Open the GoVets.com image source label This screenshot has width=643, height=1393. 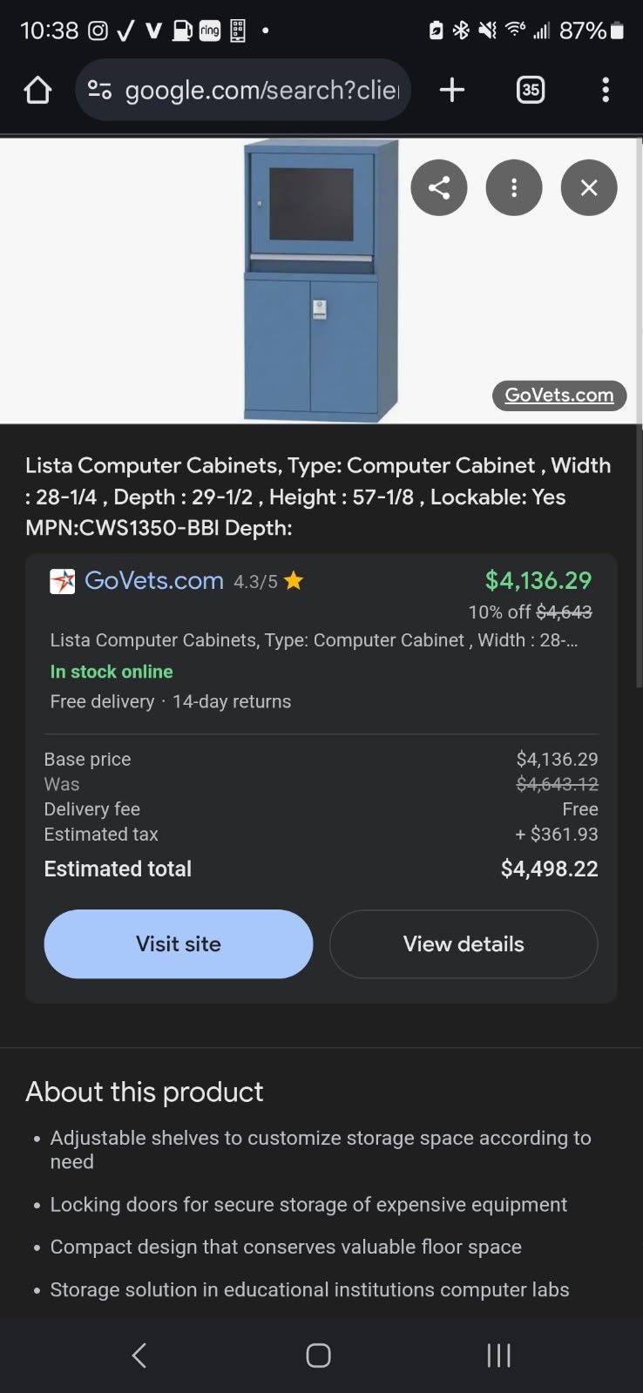pyautogui.click(x=559, y=395)
